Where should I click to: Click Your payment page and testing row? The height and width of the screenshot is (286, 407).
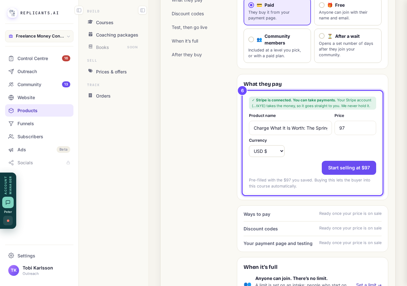[x=313, y=243]
